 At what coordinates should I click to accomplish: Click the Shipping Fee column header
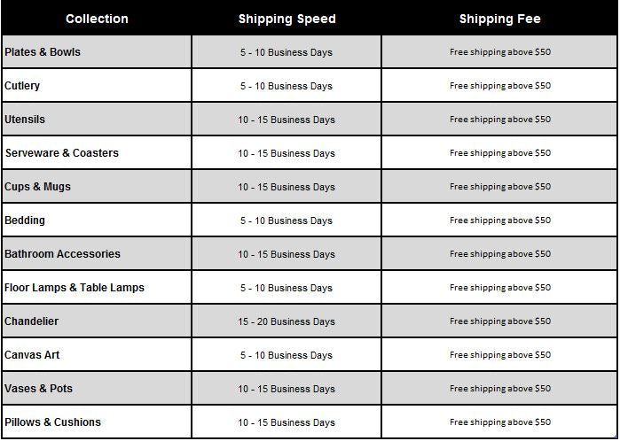pyautogui.click(x=499, y=19)
